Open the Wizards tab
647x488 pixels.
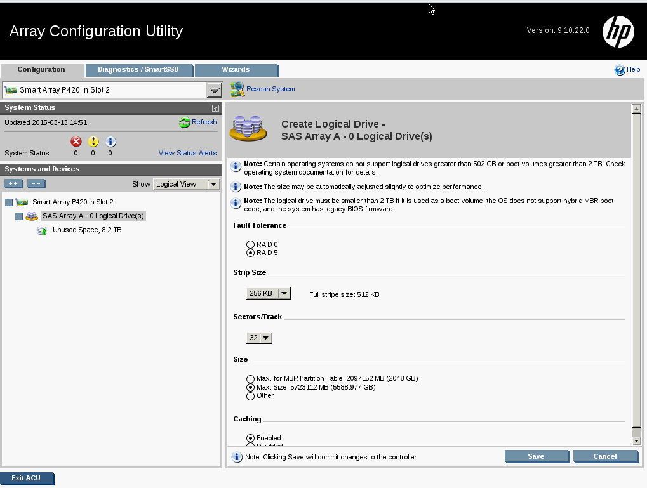236,70
